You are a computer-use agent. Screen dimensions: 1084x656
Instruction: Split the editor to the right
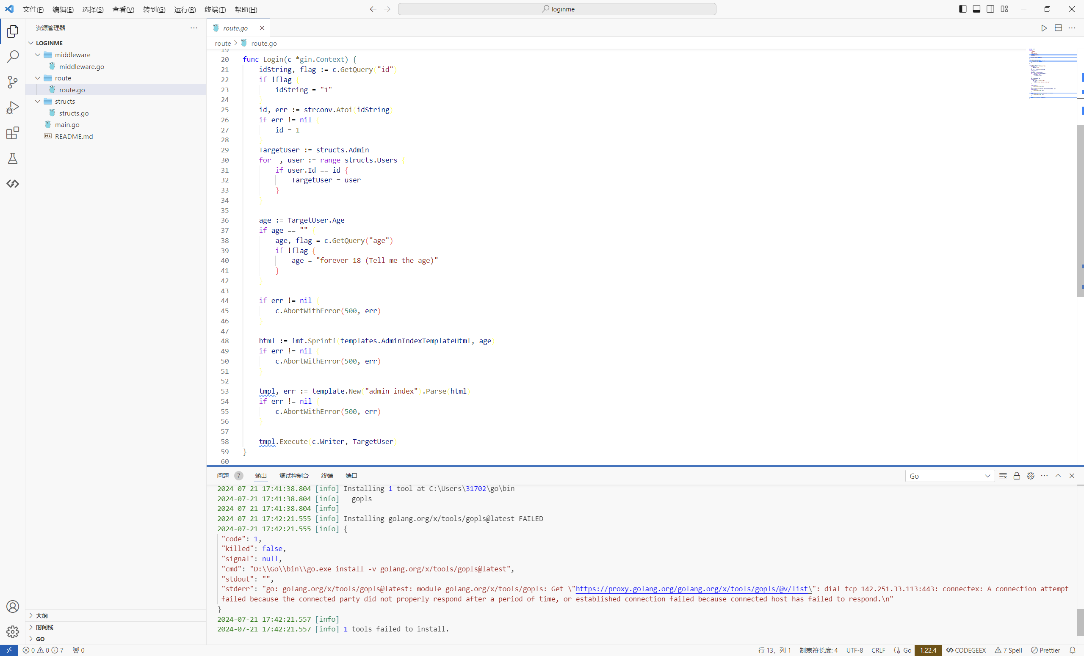pos(1058,28)
